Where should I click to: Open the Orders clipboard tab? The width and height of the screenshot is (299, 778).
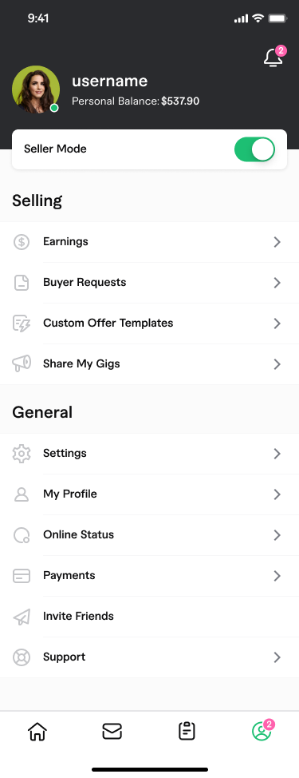(187, 732)
